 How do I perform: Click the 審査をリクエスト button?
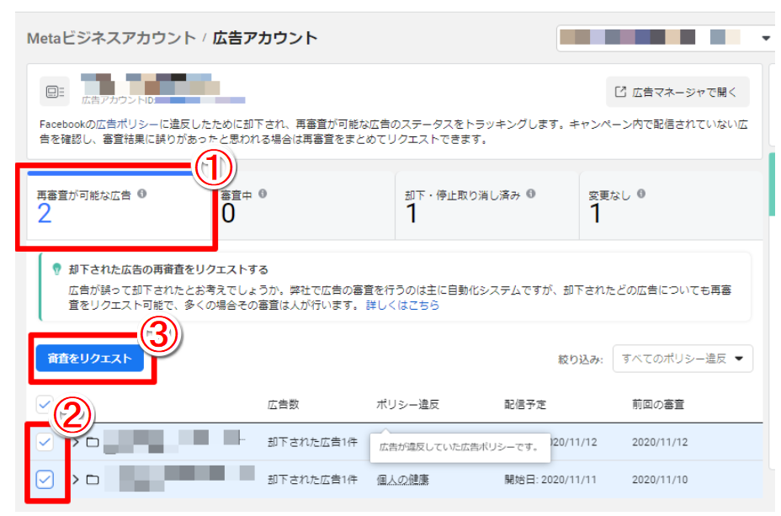tap(89, 358)
